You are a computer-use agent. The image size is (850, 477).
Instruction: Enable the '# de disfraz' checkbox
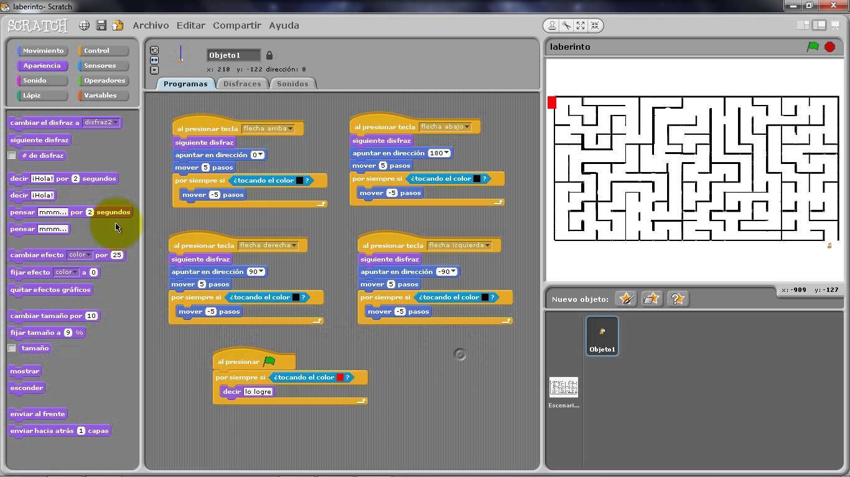pyautogui.click(x=12, y=155)
